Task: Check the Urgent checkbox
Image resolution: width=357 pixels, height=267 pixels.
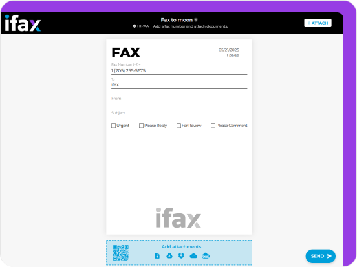Action: coord(113,126)
